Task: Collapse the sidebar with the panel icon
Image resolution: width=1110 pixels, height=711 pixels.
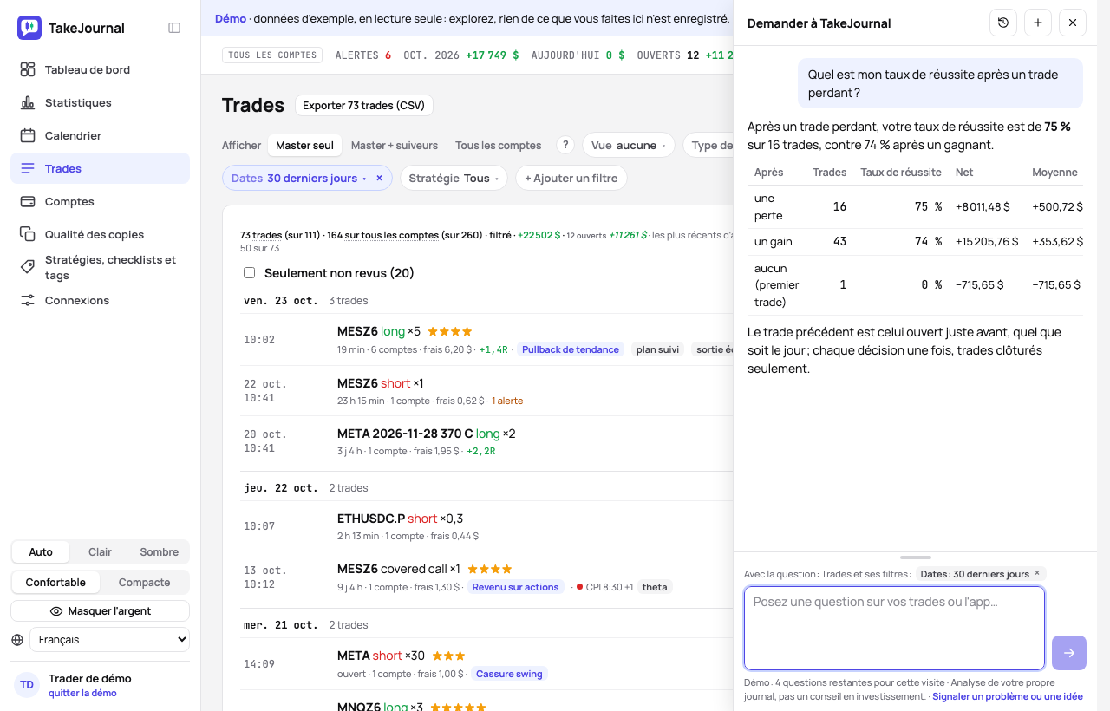Action: coord(174,28)
